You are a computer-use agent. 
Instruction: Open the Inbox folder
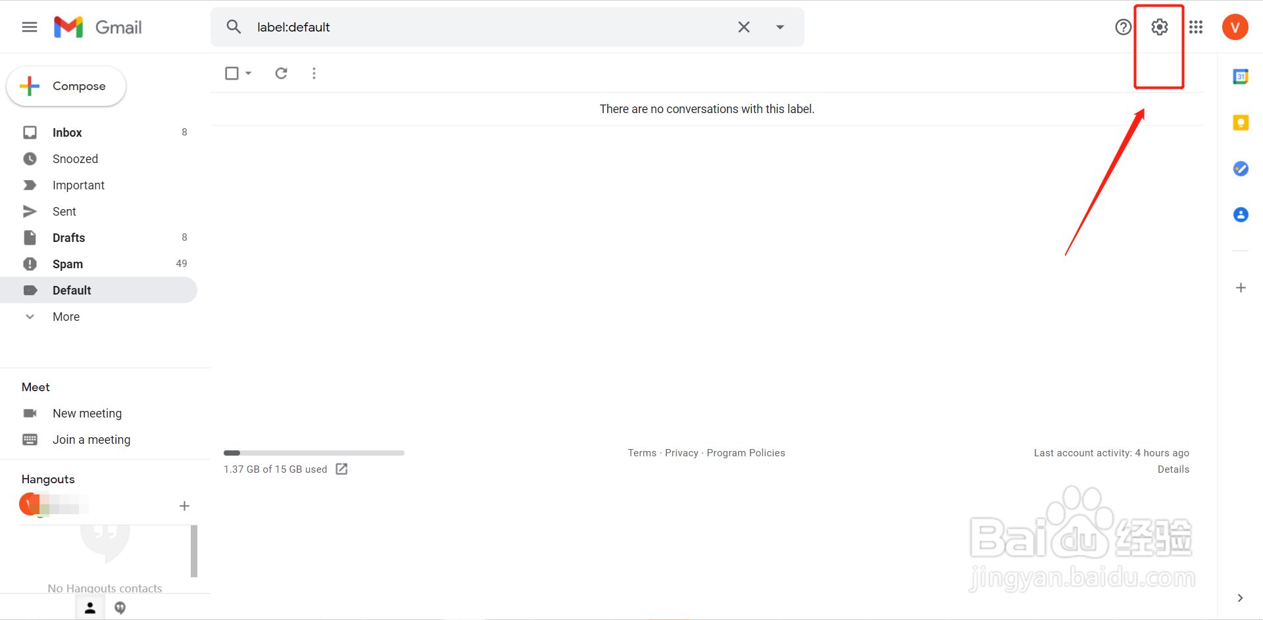67,133
